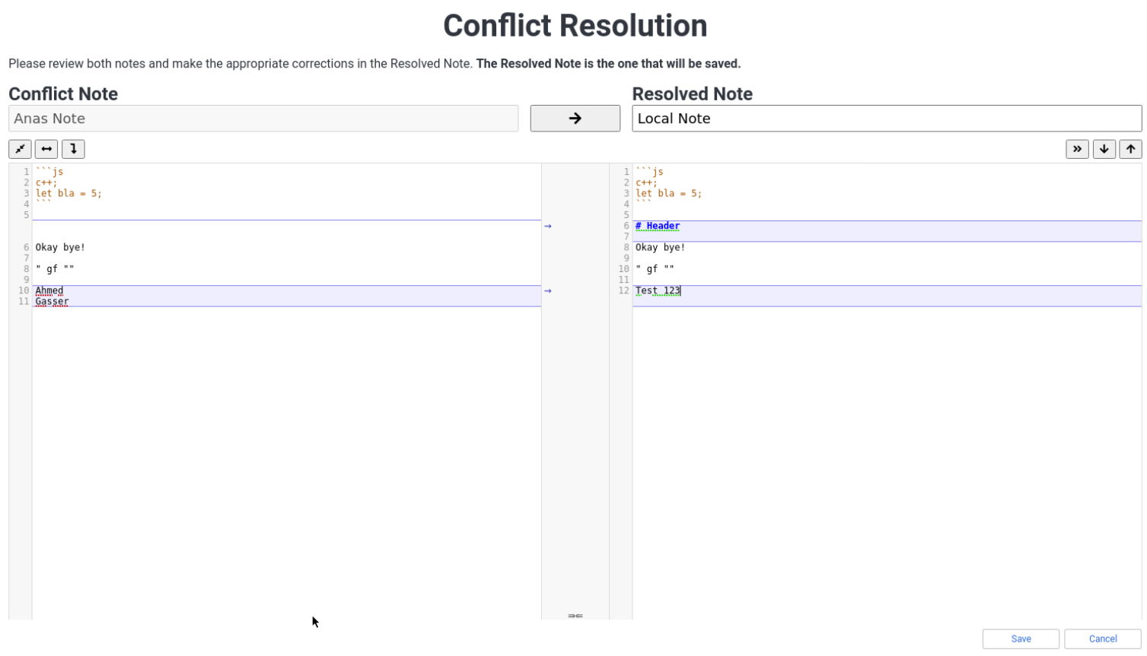
Task: Toggle the side-by-side horizontal arrows icon
Action: [46, 149]
